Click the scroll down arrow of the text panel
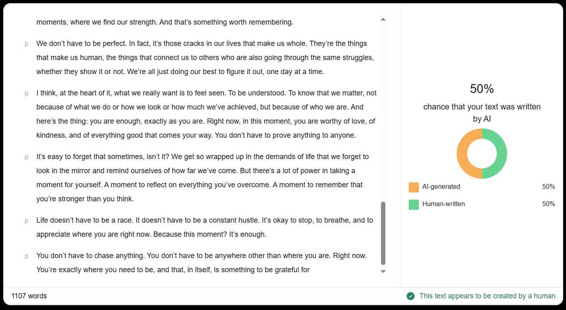The width and height of the screenshot is (566, 310). click(x=383, y=272)
